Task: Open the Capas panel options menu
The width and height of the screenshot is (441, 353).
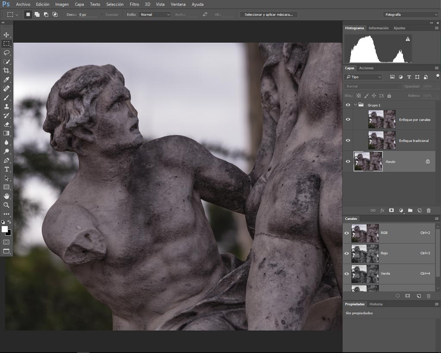Action: pyautogui.click(x=437, y=68)
